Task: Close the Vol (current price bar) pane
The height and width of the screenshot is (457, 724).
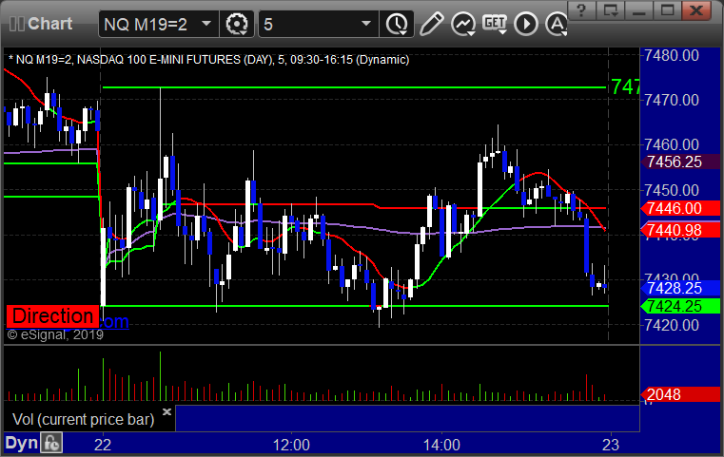Action: (166, 411)
